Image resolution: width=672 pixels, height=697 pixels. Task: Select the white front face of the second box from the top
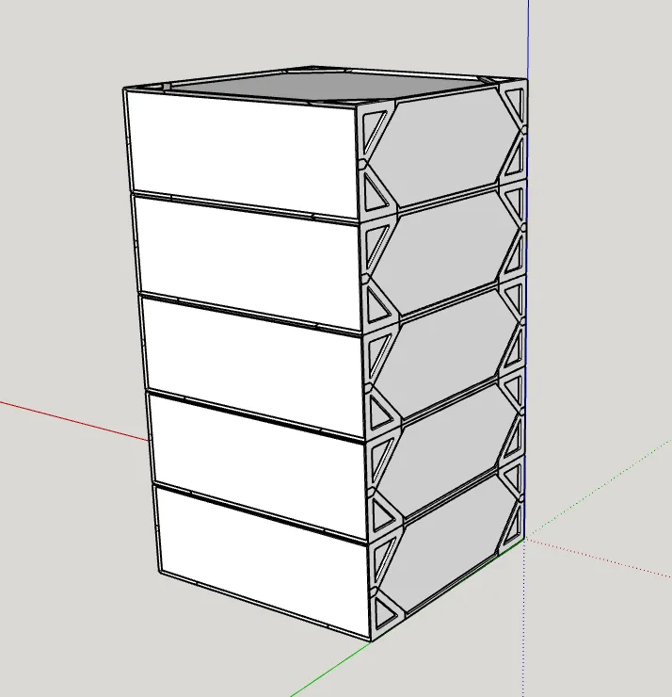[x=248, y=265]
